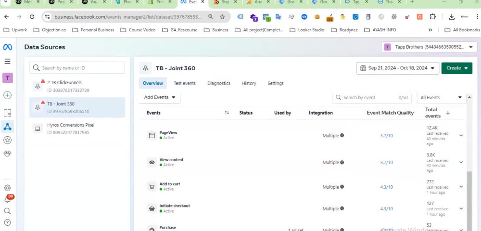The width and height of the screenshot is (481, 231).
Task: Expand the PageView event row
Action: 461,135
